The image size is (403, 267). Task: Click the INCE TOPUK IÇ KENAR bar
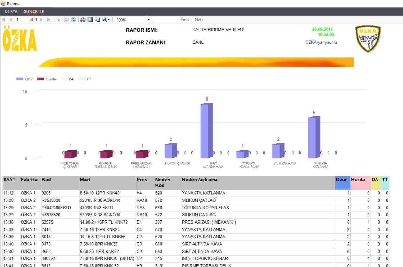pos(70,154)
